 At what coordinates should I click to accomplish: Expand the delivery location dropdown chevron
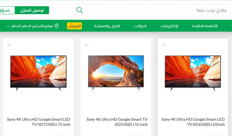click(8, 26)
